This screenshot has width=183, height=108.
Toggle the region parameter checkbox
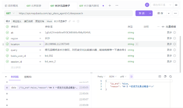coord(7,38)
